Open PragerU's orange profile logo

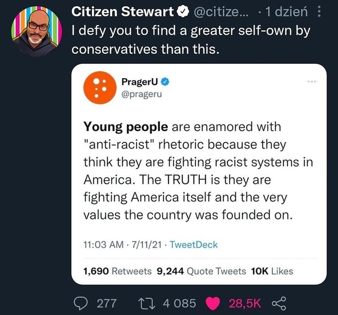coord(100,88)
